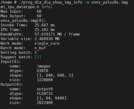Image resolution: width=134 pixels, height=109 pixels.
Task: Click Max Output value 60
Action: pos(39,16)
